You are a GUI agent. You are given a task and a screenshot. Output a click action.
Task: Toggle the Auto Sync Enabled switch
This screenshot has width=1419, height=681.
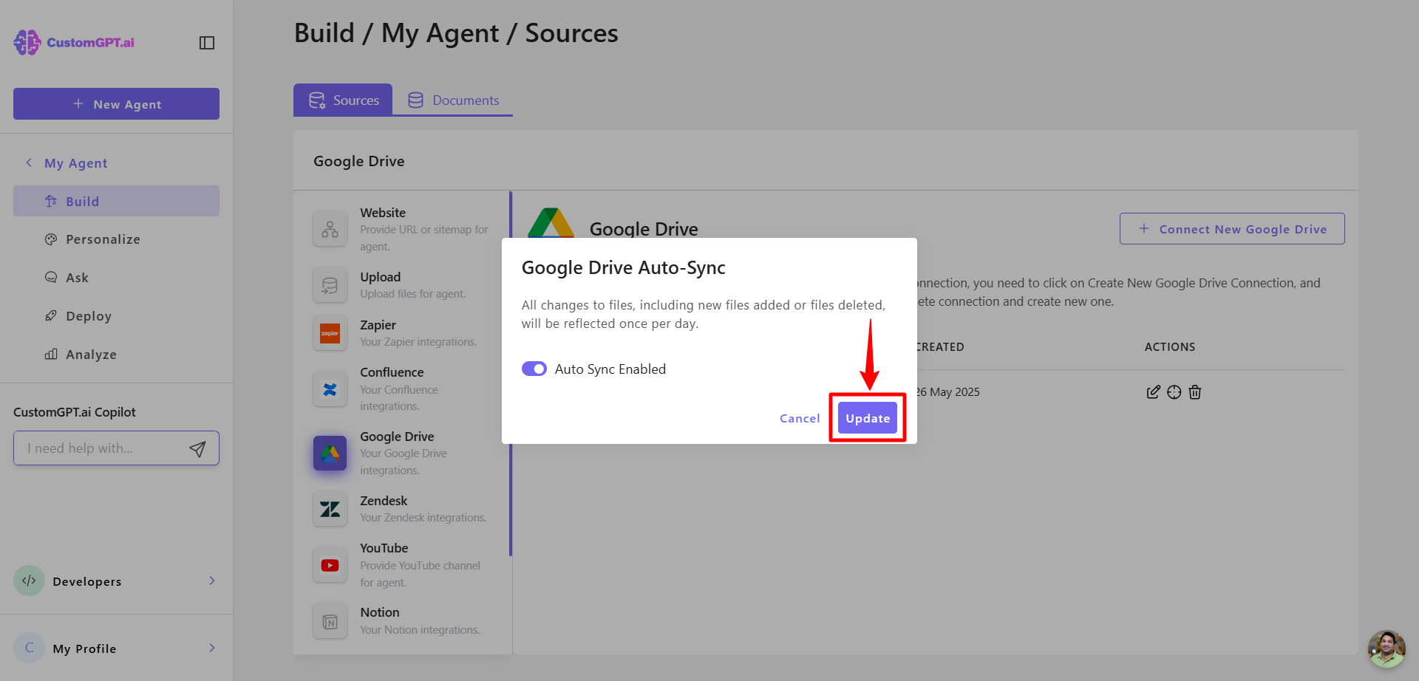click(x=534, y=369)
